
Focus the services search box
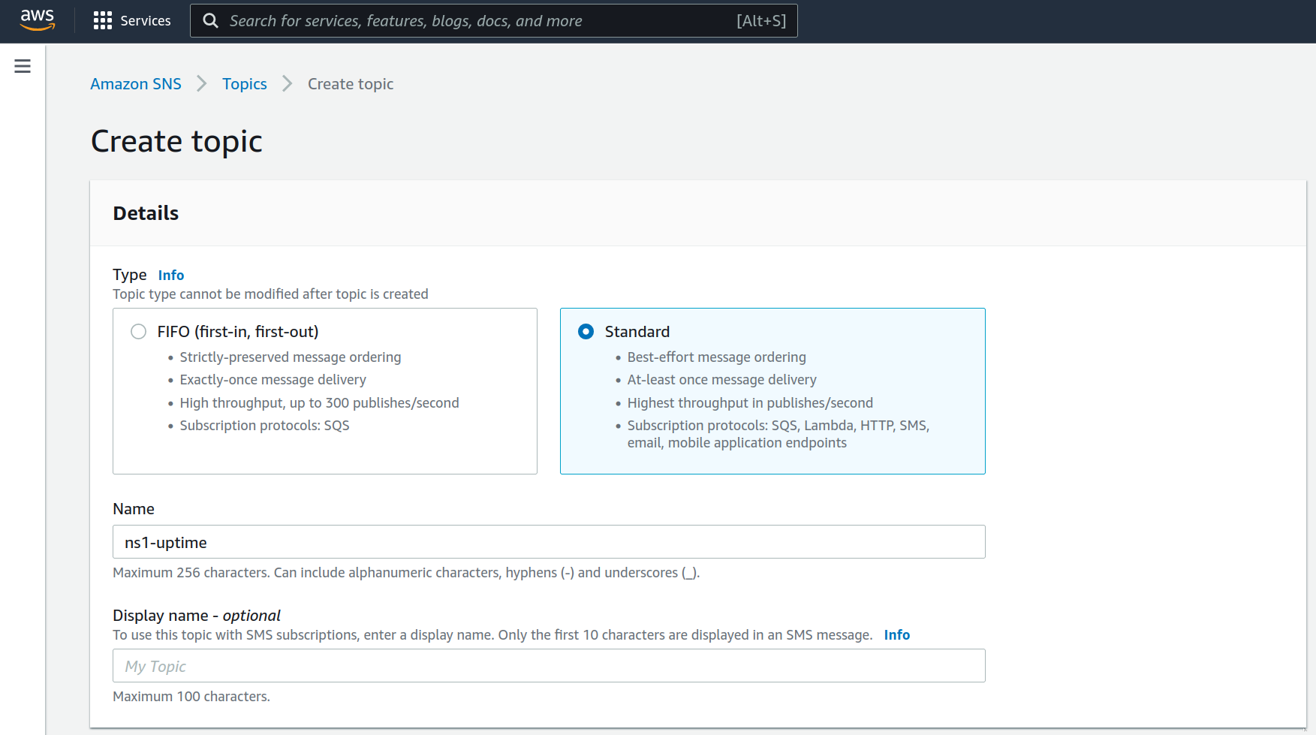pyautogui.click(x=494, y=21)
